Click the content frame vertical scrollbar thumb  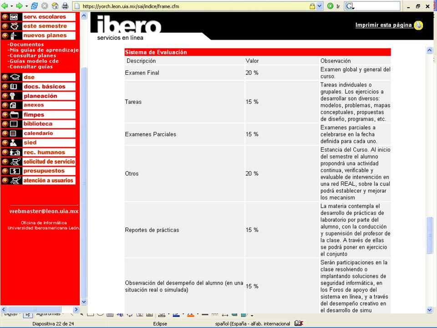(x=429, y=235)
